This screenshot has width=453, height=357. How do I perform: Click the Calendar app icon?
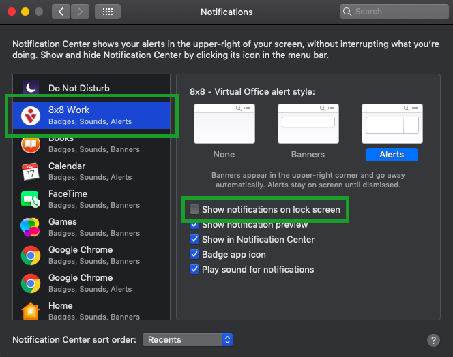(x=31, y=172)
